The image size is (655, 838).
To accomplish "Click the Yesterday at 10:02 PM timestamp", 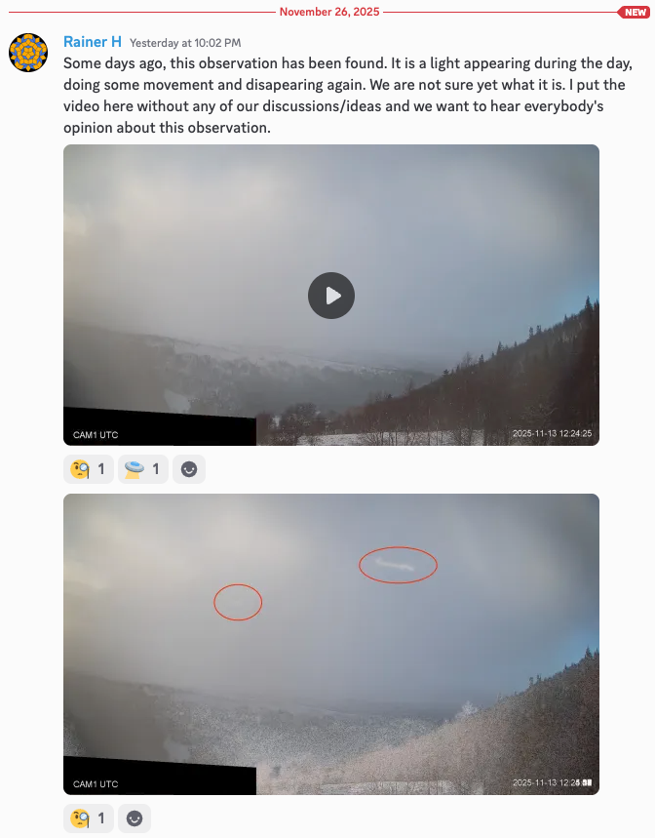I will pyautogui.click(x=185, y=43).
